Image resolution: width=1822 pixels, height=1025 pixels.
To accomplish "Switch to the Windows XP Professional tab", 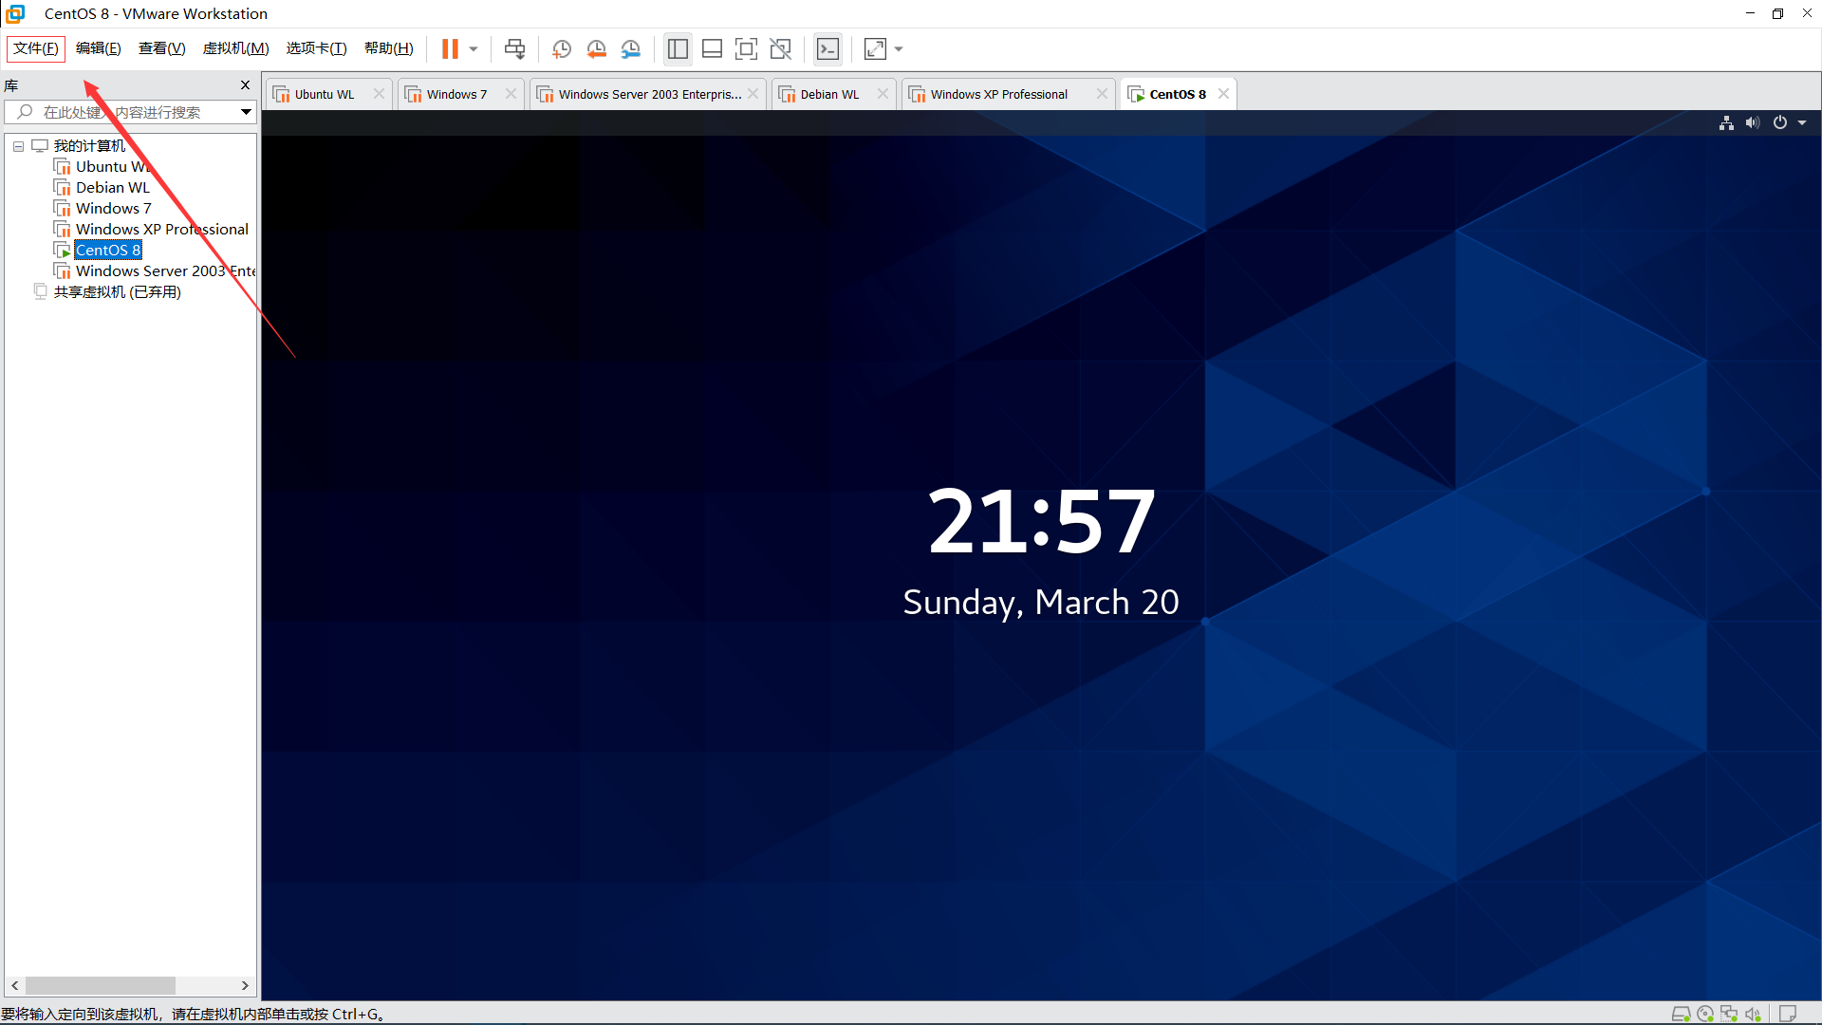I will (998, 94).
